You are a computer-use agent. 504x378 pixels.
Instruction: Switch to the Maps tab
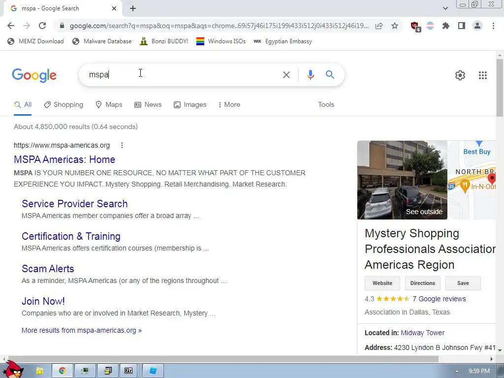tap(109, 105)
